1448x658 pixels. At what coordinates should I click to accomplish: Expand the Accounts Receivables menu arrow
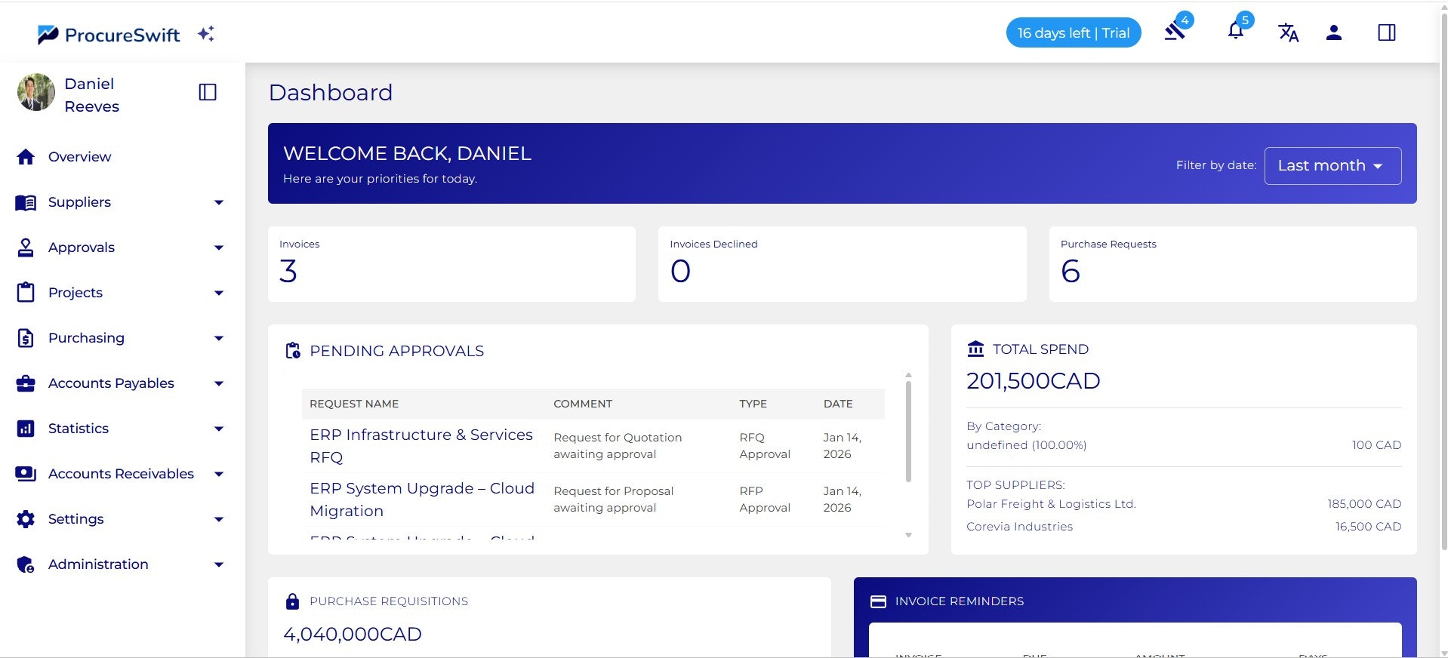(219, 474)
